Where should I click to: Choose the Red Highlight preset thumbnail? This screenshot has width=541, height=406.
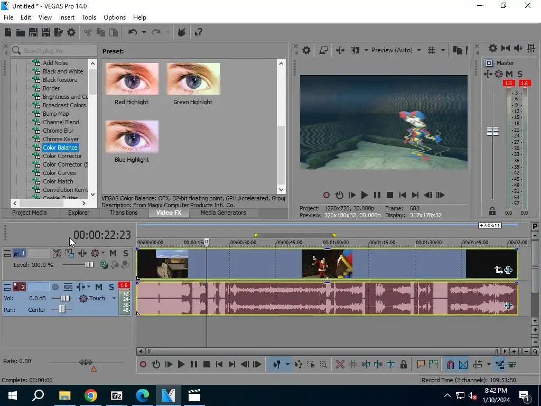pyautogui.click(x=132, y=79)
